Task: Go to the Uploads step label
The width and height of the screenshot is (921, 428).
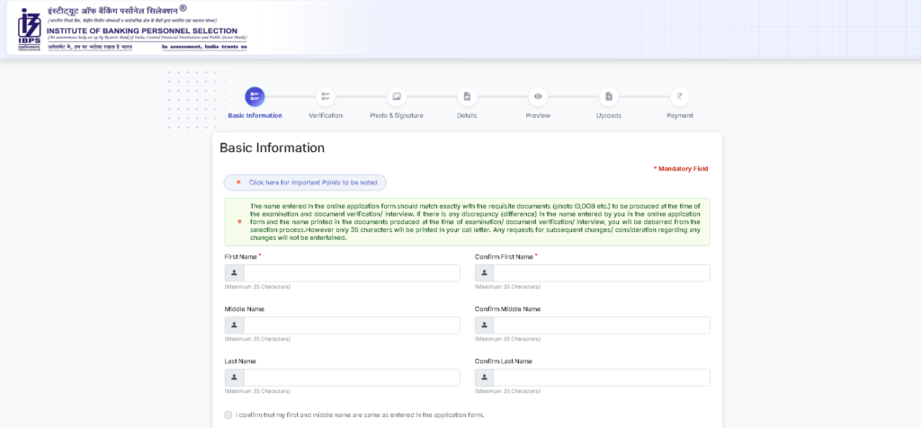Action: tap(609, 116)
